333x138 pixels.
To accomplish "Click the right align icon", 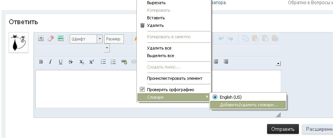I will click(226, 62).
